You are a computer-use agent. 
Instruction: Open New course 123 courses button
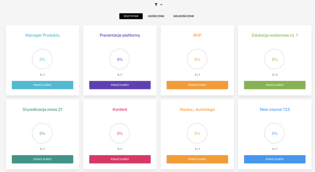tap(275, 159)
